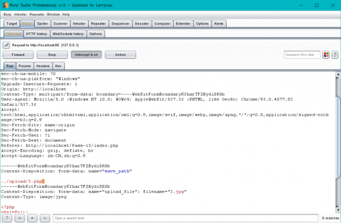Click the Referer header line
Screen dimensions: 341x223
[x=60, y=146]
